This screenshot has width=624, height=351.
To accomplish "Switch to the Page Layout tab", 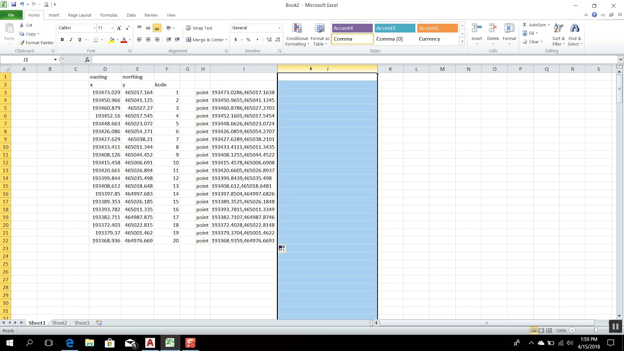I will pos(79,15).
